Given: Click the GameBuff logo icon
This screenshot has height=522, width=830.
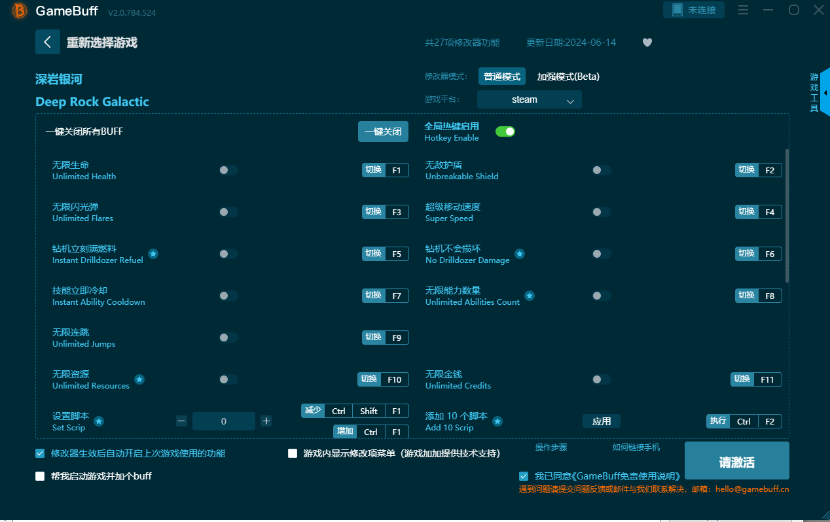Looking at the screenshot, I should (20, 10).
